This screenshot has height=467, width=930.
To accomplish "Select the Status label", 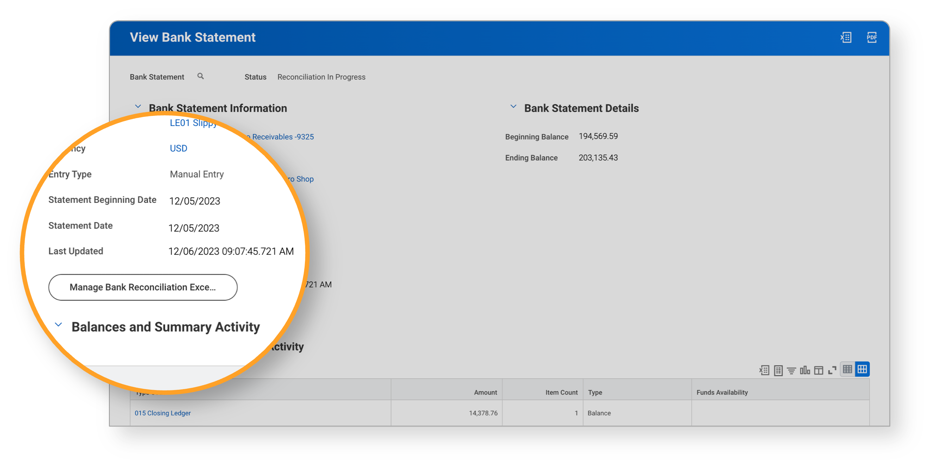I will click(255, 77).
